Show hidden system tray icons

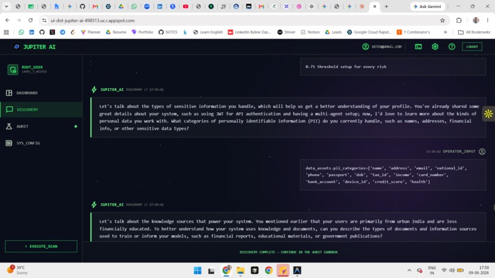tap(409, 271)
